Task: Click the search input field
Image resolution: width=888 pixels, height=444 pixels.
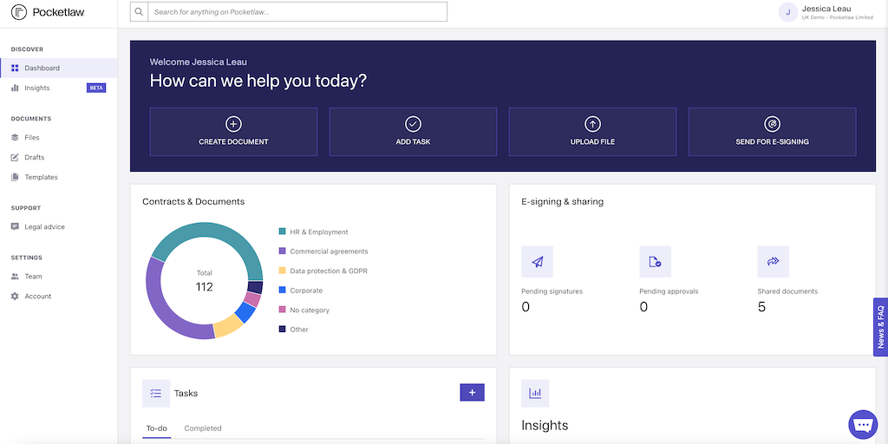Action: [297, 12]
